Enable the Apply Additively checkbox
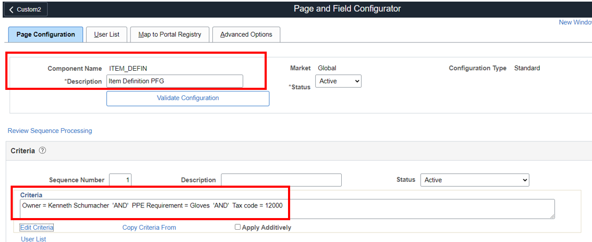The height and width of the screenshot is (242, 592). [237, 227]
